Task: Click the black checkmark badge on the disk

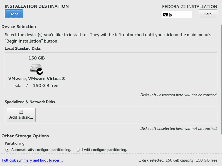Action: 40,71
